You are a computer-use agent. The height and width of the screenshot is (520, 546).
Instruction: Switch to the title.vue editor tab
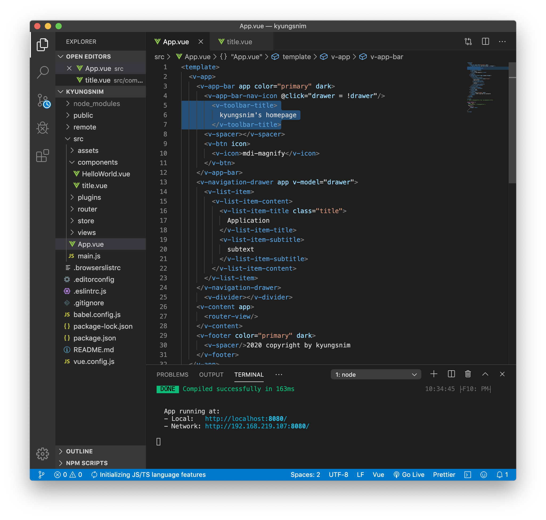click(x=239, y=42)
